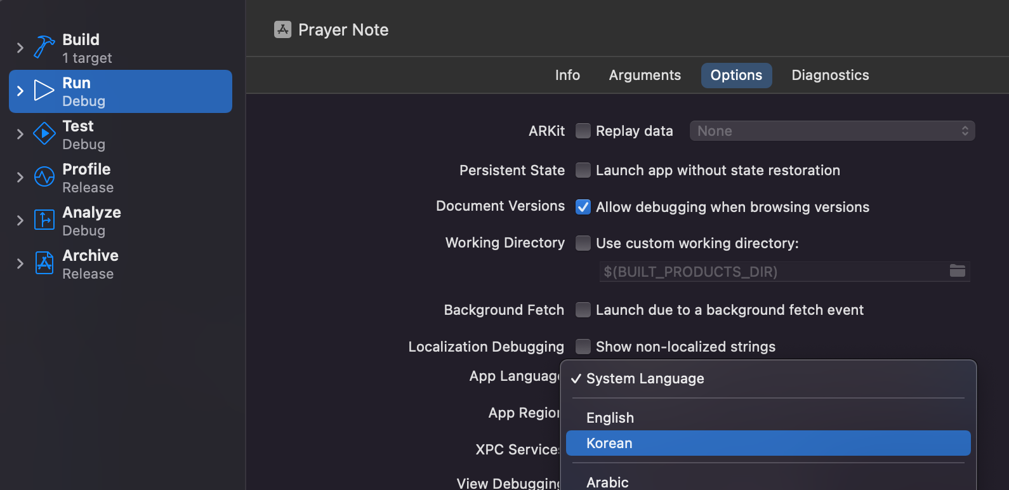The height and width of the screenshot is (490, 1009).
Task: Uncheck Allow debugging when browsing versions
Action: click(x=583, y=207)
